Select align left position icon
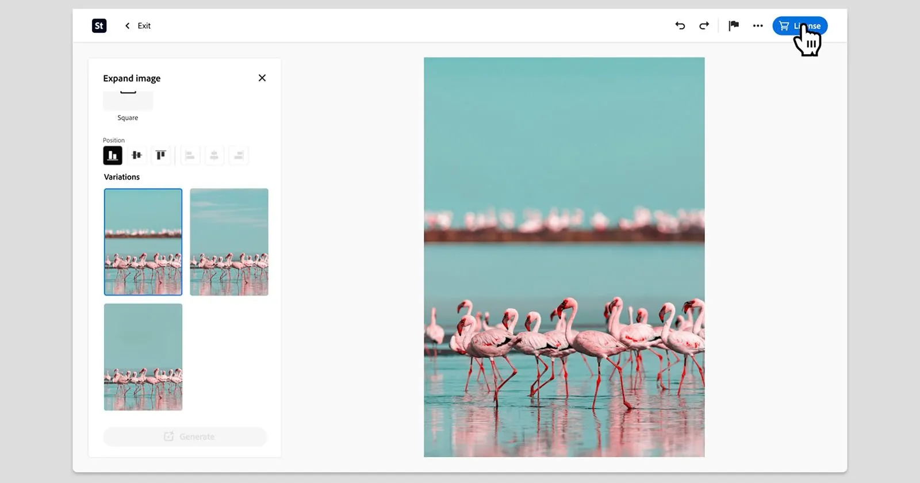 click(190, 155)
